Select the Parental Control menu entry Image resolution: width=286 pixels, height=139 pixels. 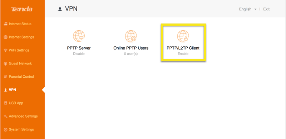coord(21,77)
